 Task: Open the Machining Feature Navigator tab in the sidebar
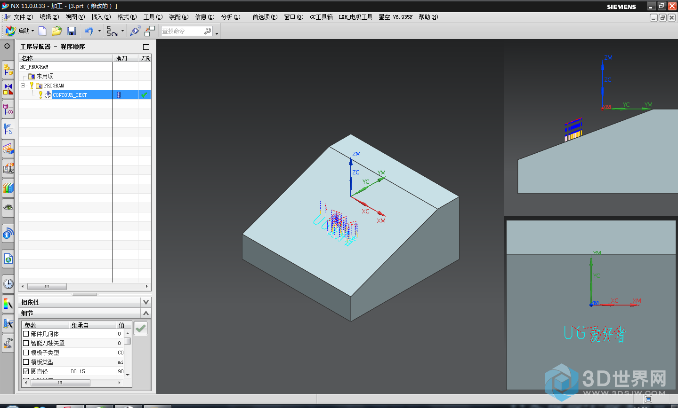coord(8,149)
